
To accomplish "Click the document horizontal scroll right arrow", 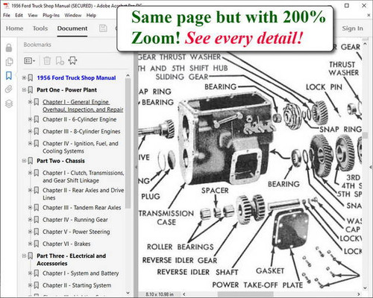I will coord(359,294).
